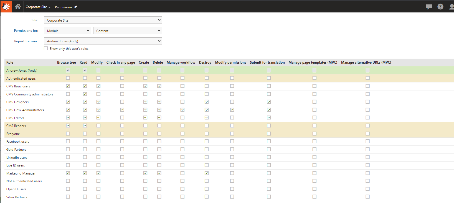This screenshot has height=203, width=454.
Task: Click the Permissions breadcrumb tab
Action: pyautogui.click(x=64, y=7)
